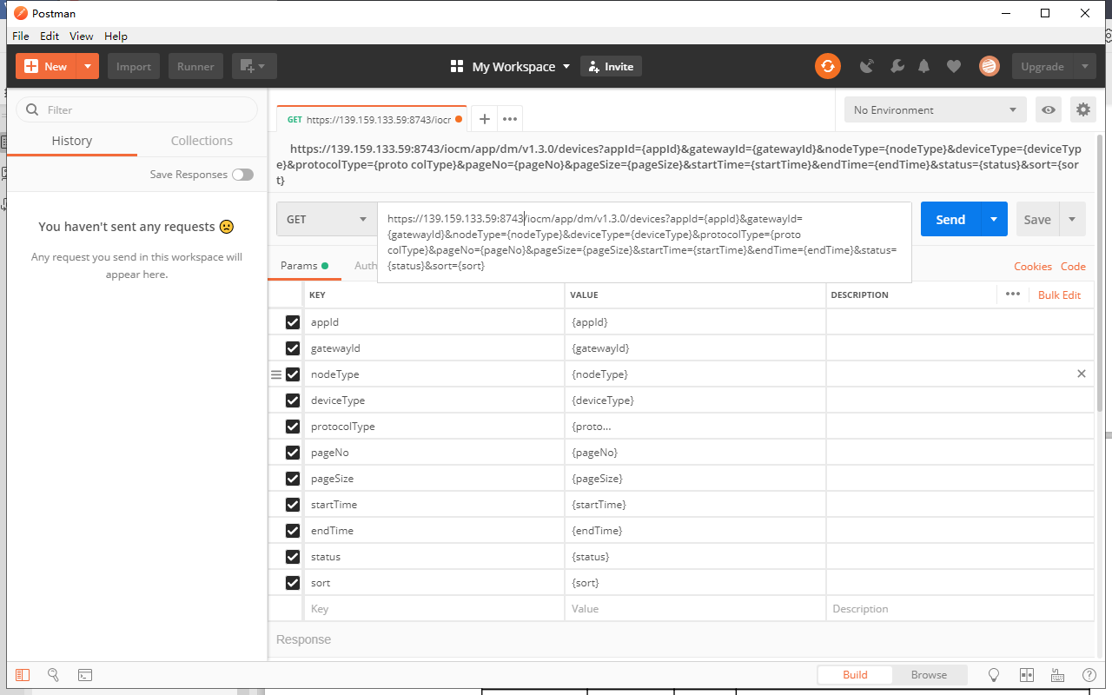Open the GET method dropdown
This screenshot has width=1112, height=695.
click(327, 219)
